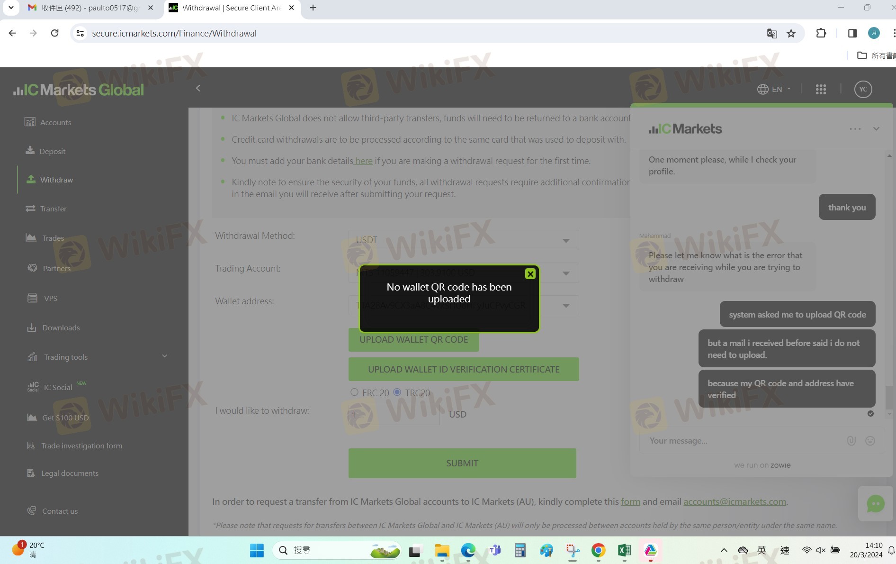This screenshot has width=896, height=564.
Task: Click the address bar URL
Action: [x=174, y=33]
